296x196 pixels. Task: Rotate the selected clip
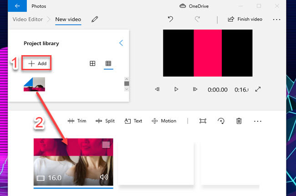click(x=221, y=121)
